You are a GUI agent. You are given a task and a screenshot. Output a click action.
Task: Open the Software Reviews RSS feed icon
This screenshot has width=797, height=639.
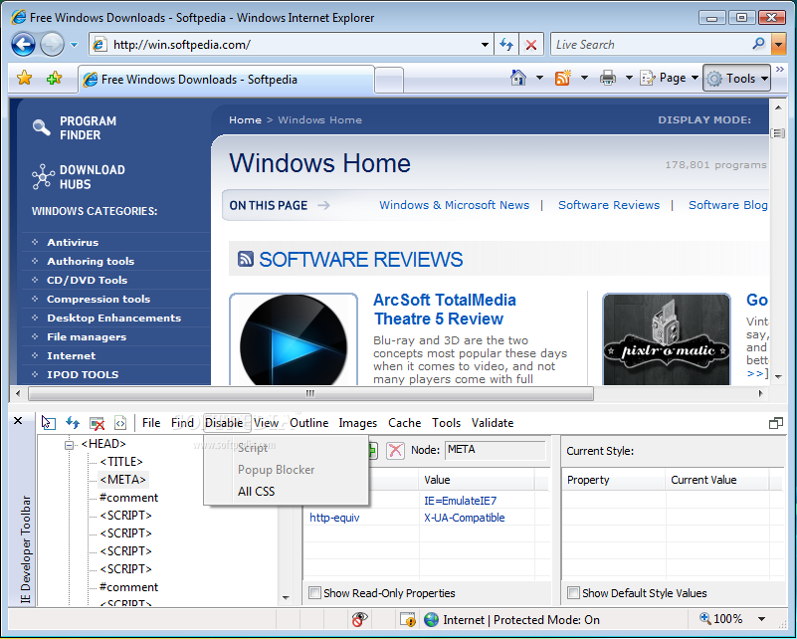coord(246,259)
